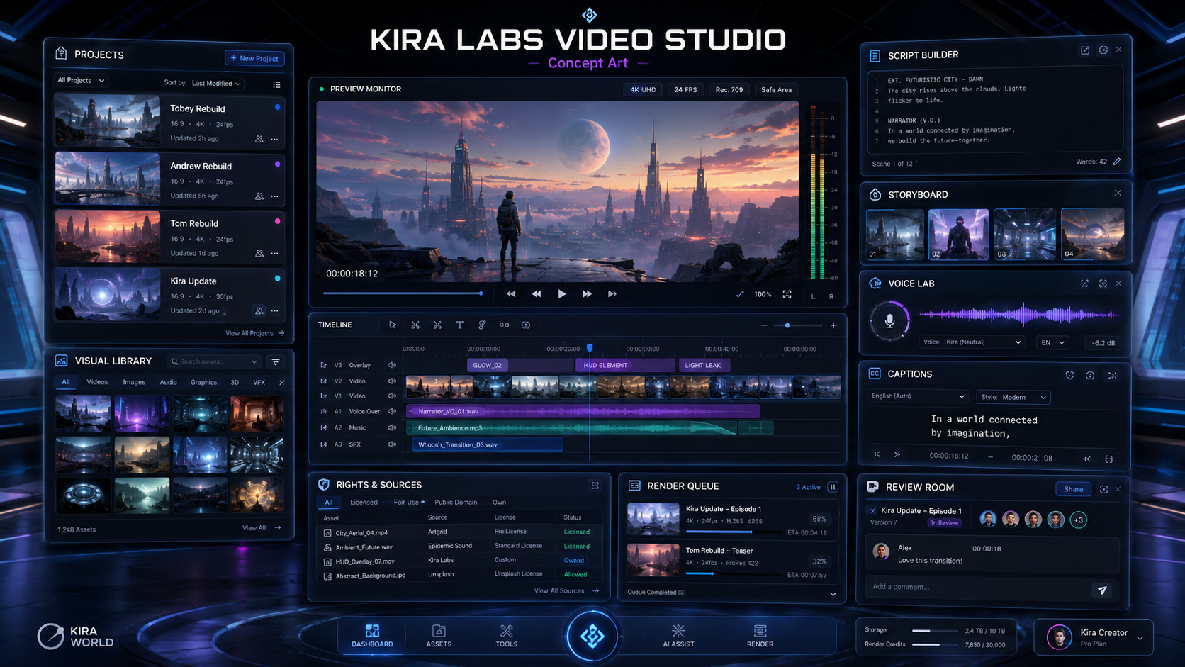Click the Captions settings circle icon
The height and width of the screenshot is (667, 1185).
pos(1090,375)
